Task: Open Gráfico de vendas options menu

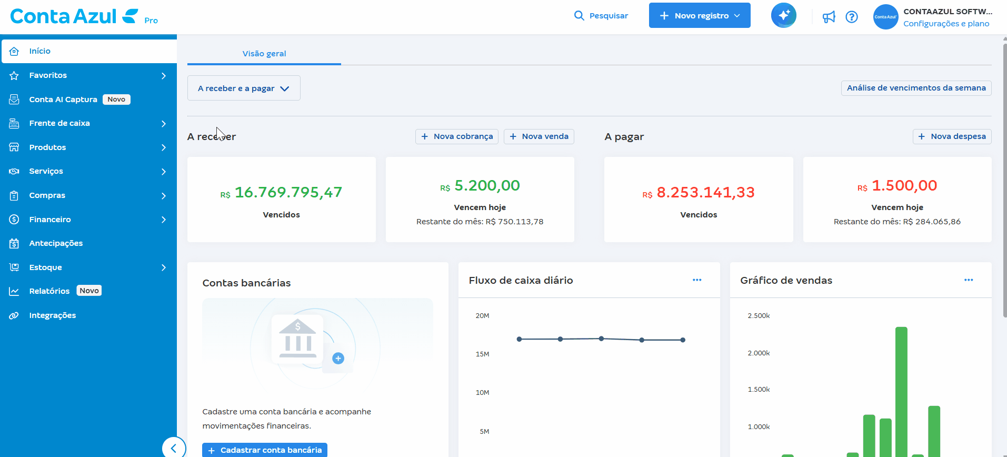Action: pyautogui.click(x=969, y=280)
